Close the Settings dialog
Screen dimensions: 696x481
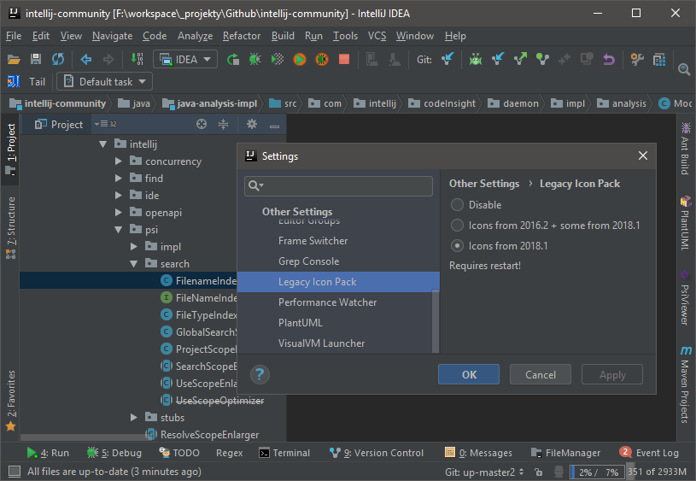tap(643, 155)
